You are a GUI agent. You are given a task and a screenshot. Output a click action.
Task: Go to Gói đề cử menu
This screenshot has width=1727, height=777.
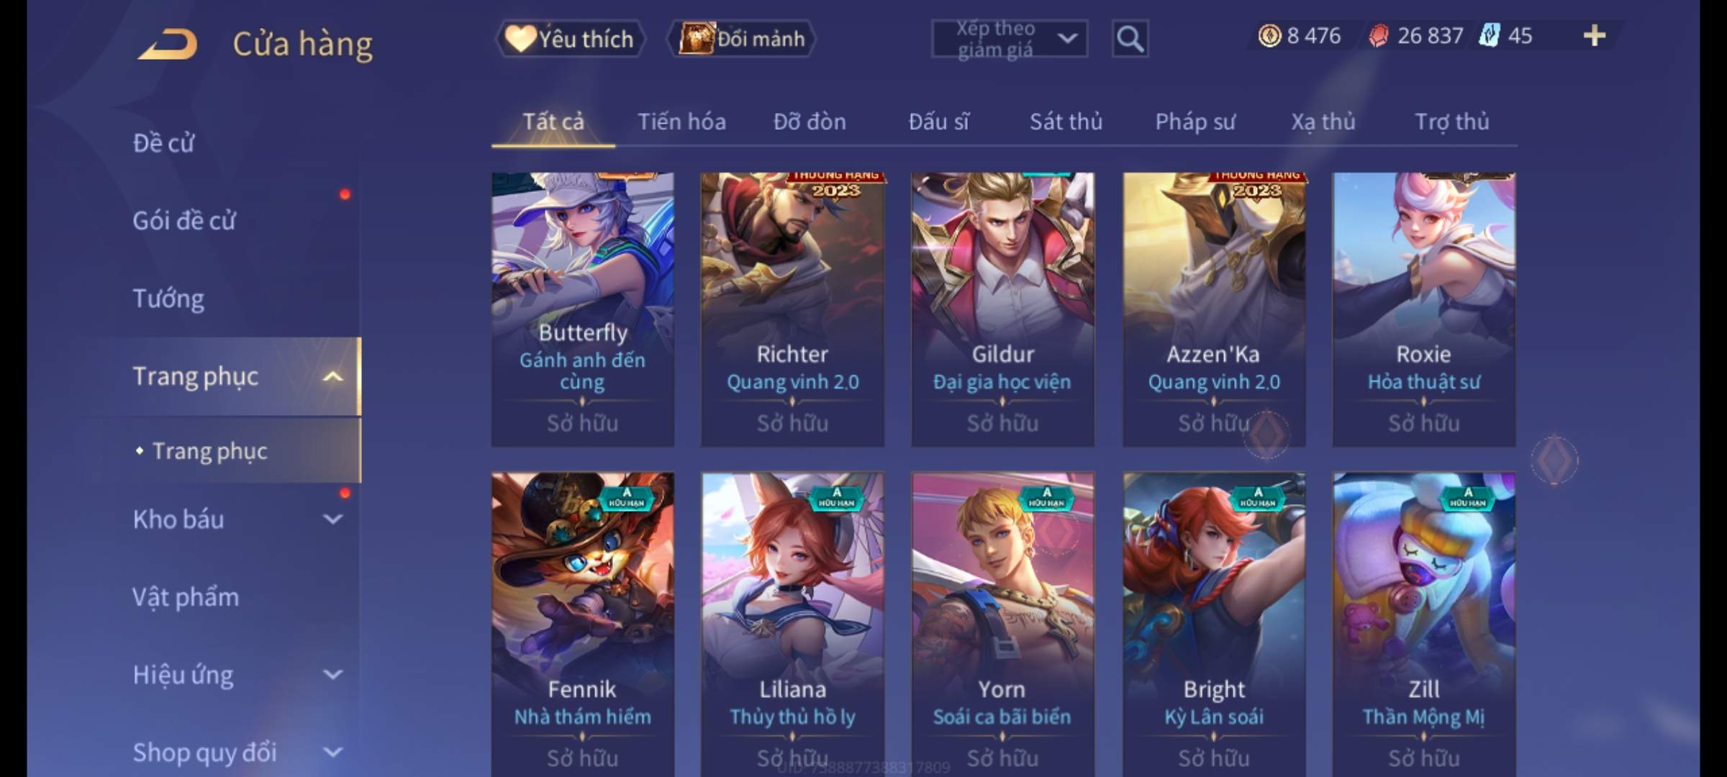click(184, 220)
